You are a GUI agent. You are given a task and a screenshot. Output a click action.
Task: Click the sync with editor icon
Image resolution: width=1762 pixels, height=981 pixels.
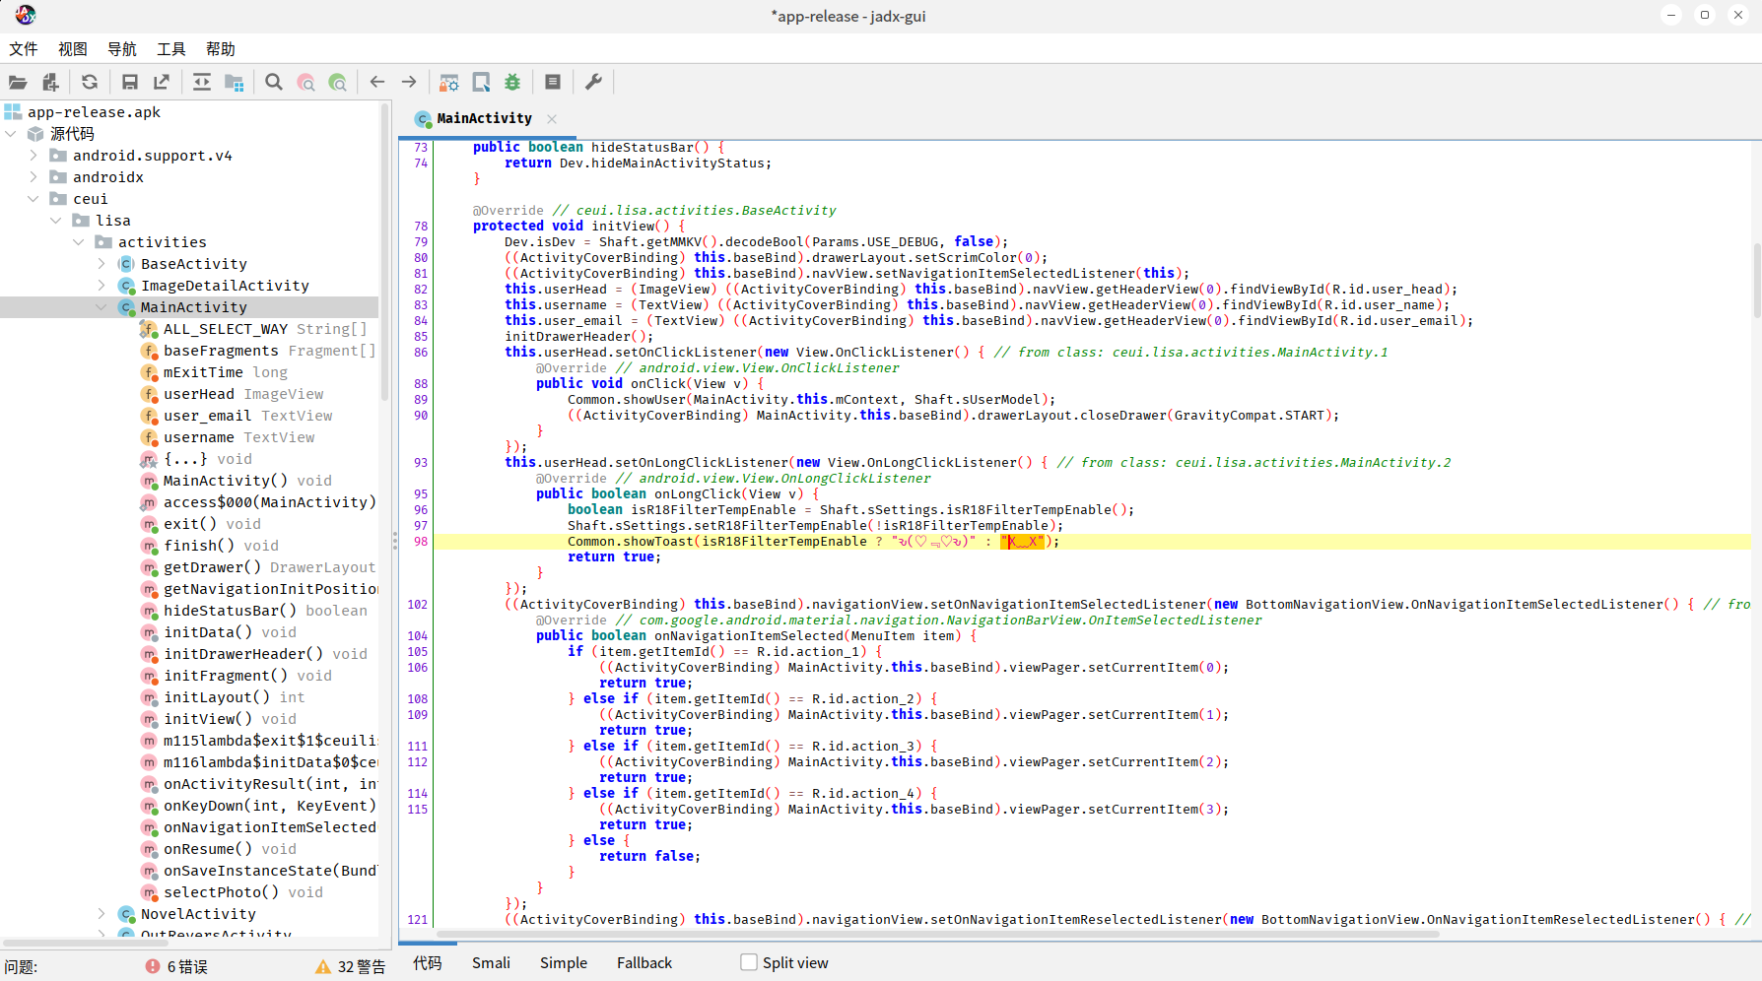click(x=202, y=83)
